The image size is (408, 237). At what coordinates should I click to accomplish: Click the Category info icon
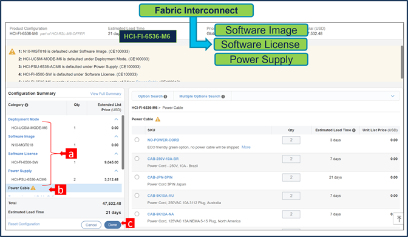26,105
